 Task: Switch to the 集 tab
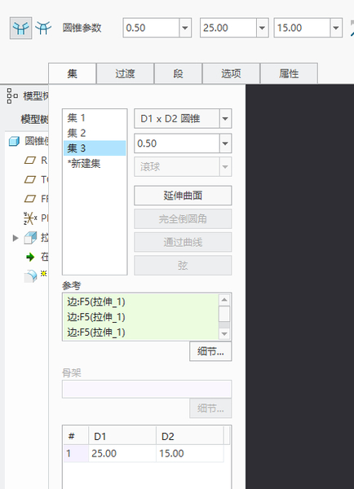(72, 73)
